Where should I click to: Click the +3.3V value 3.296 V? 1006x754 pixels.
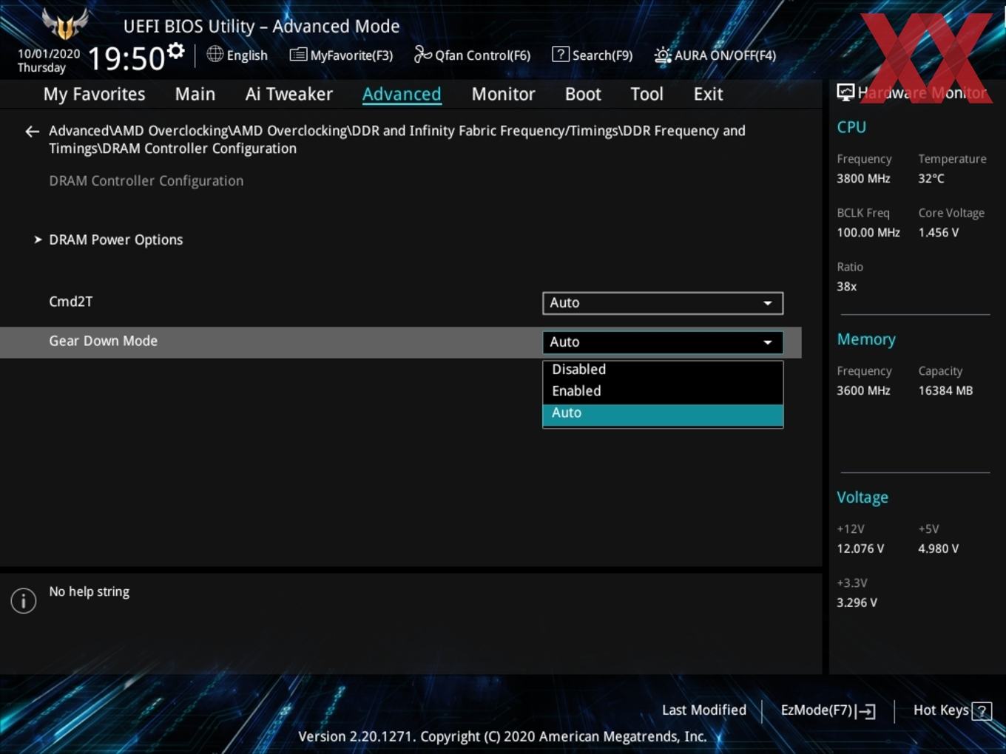[857, 602]
